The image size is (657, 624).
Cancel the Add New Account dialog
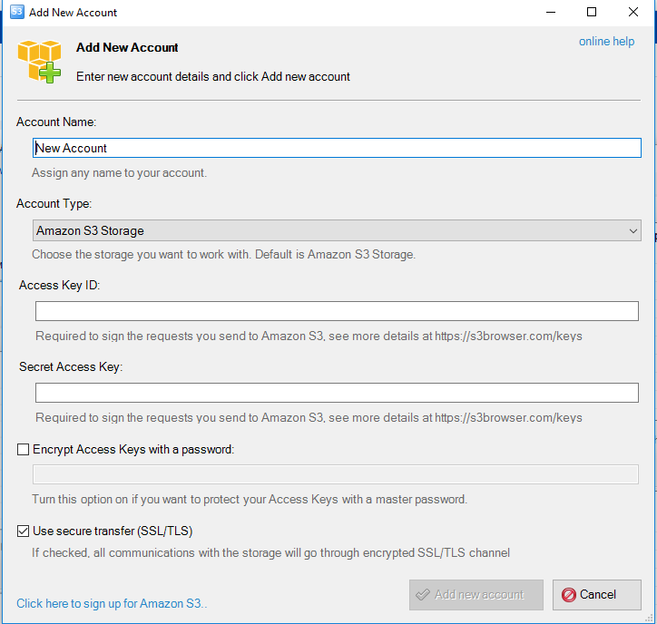click(597, 595)
